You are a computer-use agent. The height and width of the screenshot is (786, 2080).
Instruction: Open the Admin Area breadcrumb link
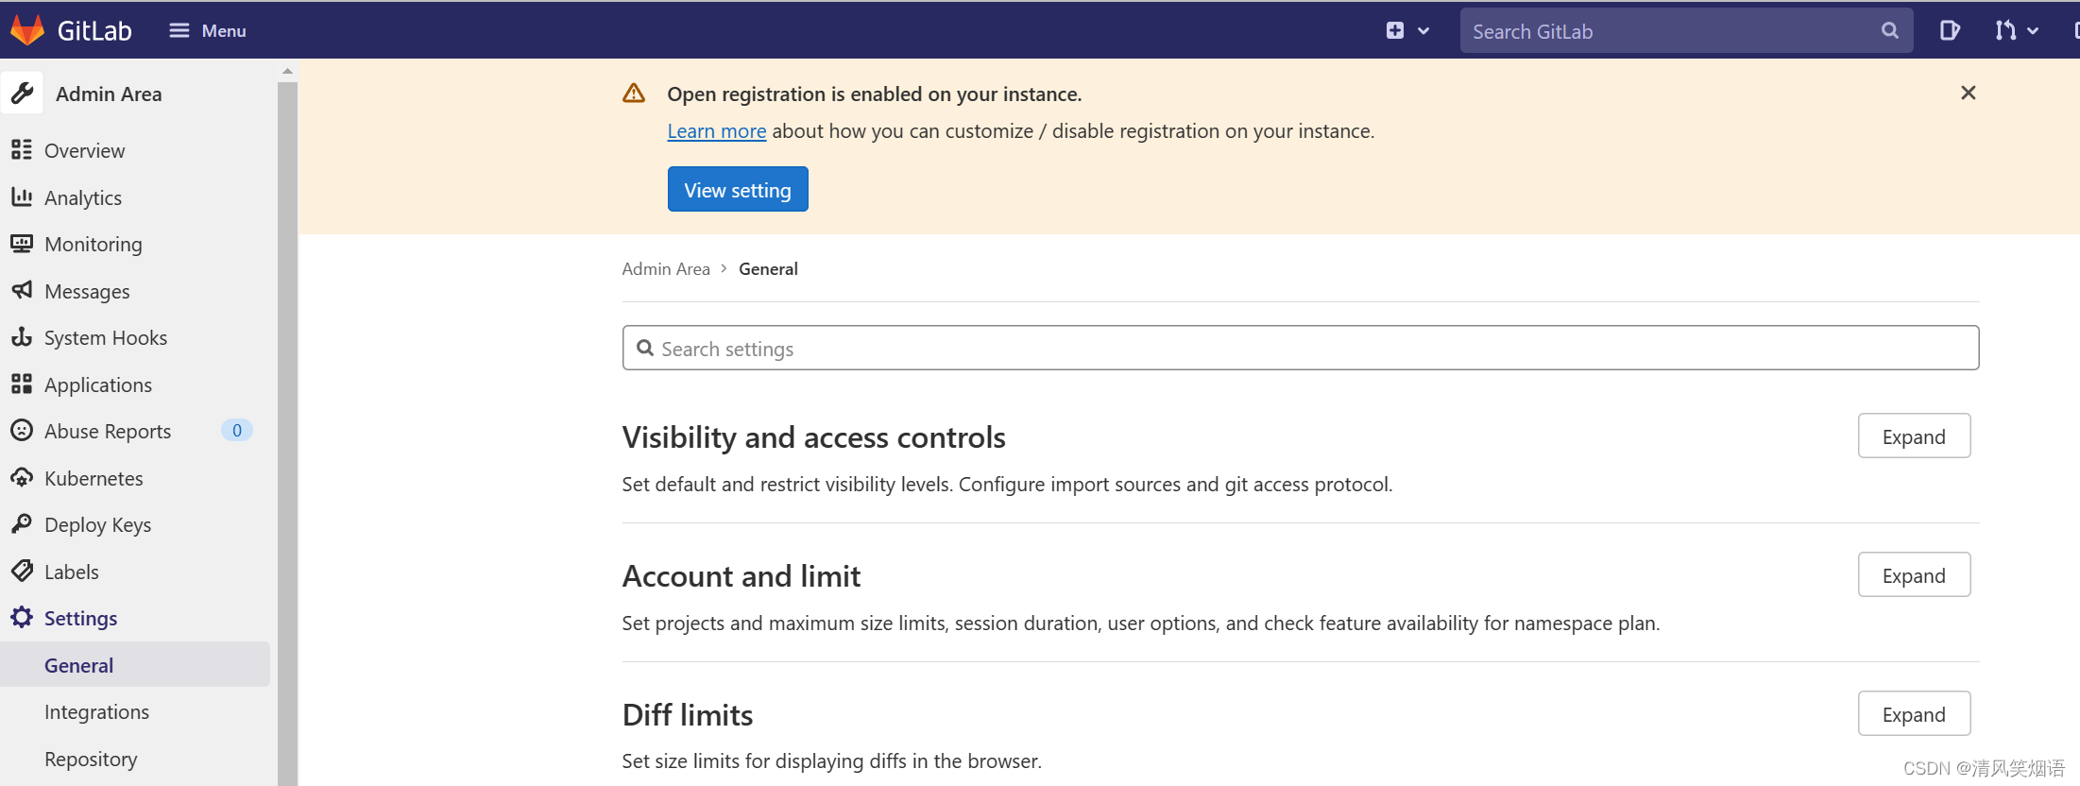coord(666,268)
